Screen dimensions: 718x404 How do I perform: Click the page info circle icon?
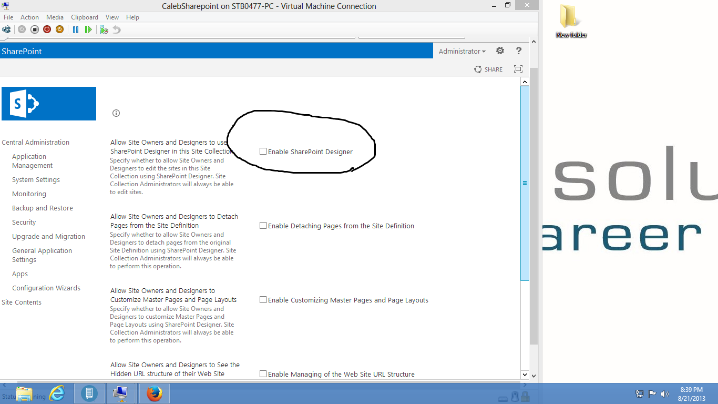click(116, 113)
